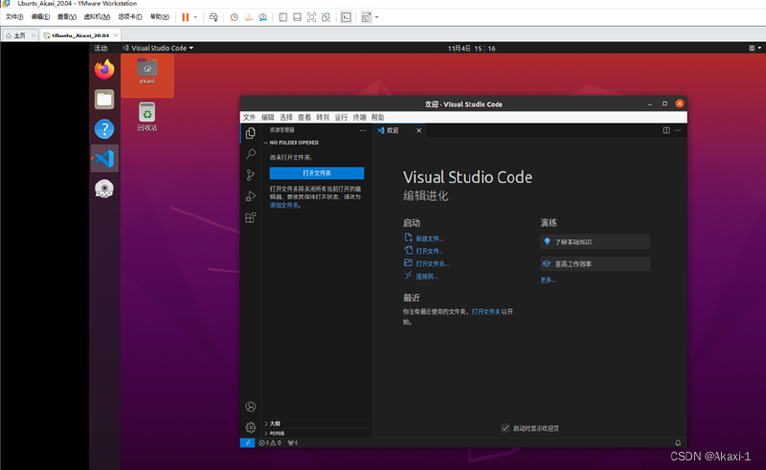Image resolution: width=766 pixels, height=470 pixels.
Task: Toggle the VMware thumbnail bar view
Action: pos(297,17)
